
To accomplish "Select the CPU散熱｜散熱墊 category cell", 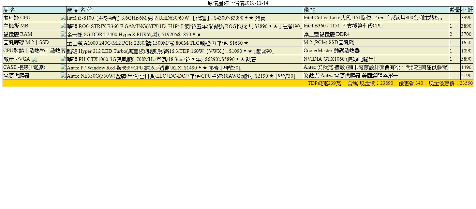I will coord(34,51).
